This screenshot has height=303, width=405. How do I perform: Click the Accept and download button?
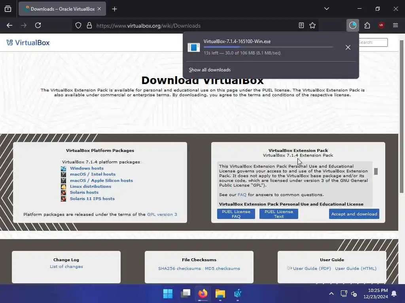pos(354,214)
